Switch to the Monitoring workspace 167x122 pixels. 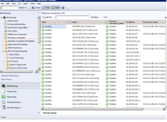pyautogui.click(x=20, y=86)
